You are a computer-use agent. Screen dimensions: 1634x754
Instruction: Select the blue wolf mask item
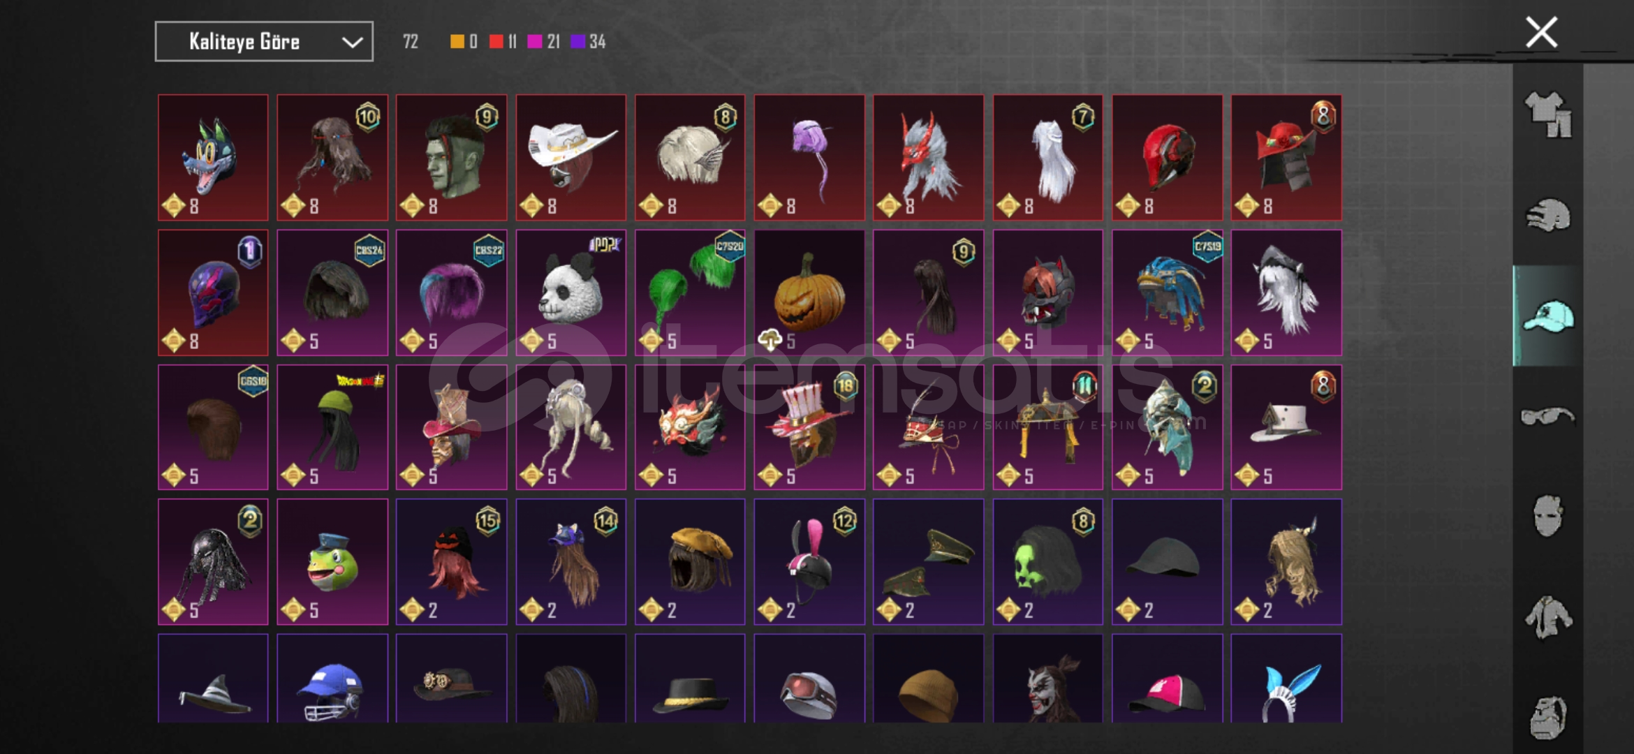(x=213, y=158)
